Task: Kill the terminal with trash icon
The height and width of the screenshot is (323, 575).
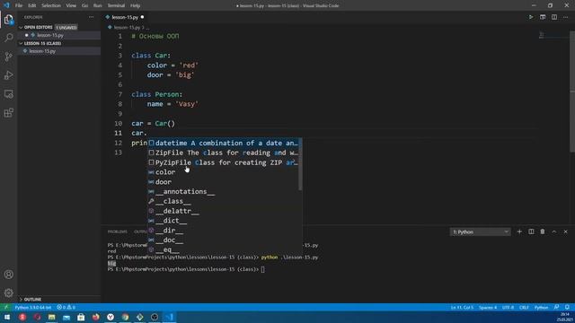Action: coord(543,231)
